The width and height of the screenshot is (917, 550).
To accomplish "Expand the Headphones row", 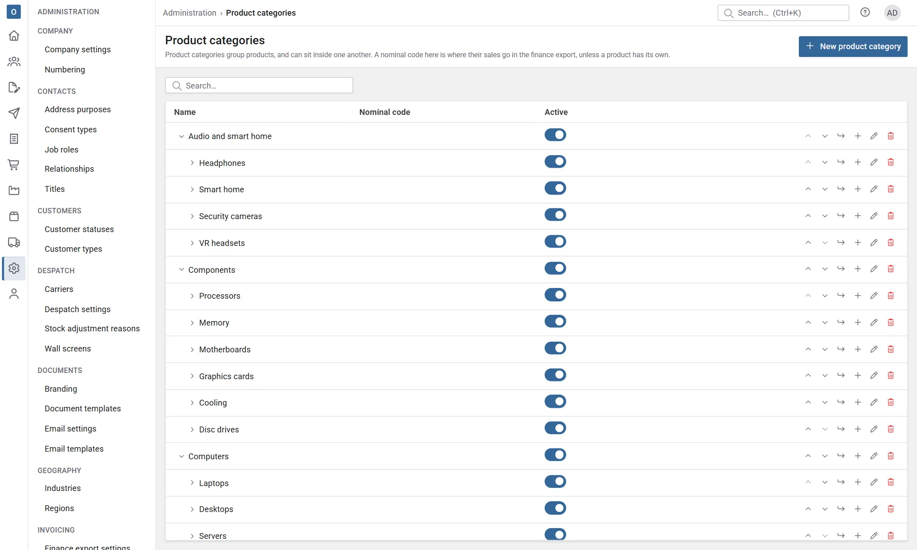I will click(192, 163).
